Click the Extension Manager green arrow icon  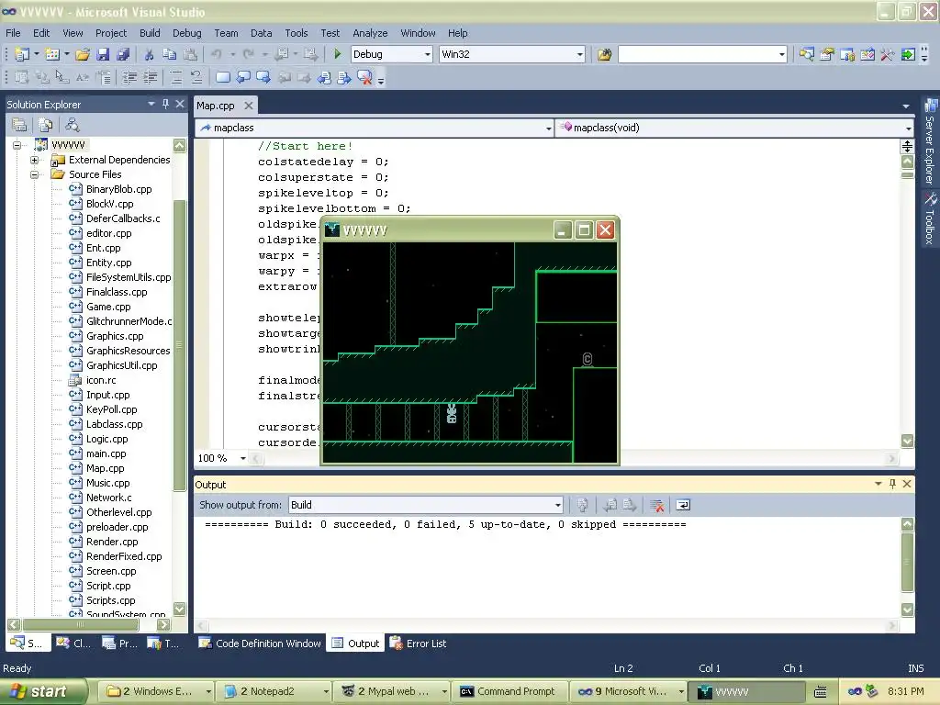coord(908,54)
